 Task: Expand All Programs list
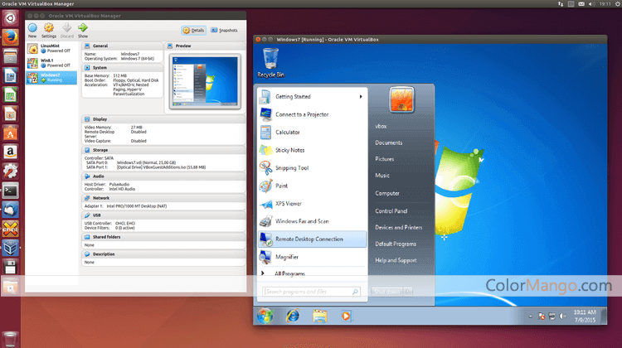pyautogui.click(x=312, y=273)
